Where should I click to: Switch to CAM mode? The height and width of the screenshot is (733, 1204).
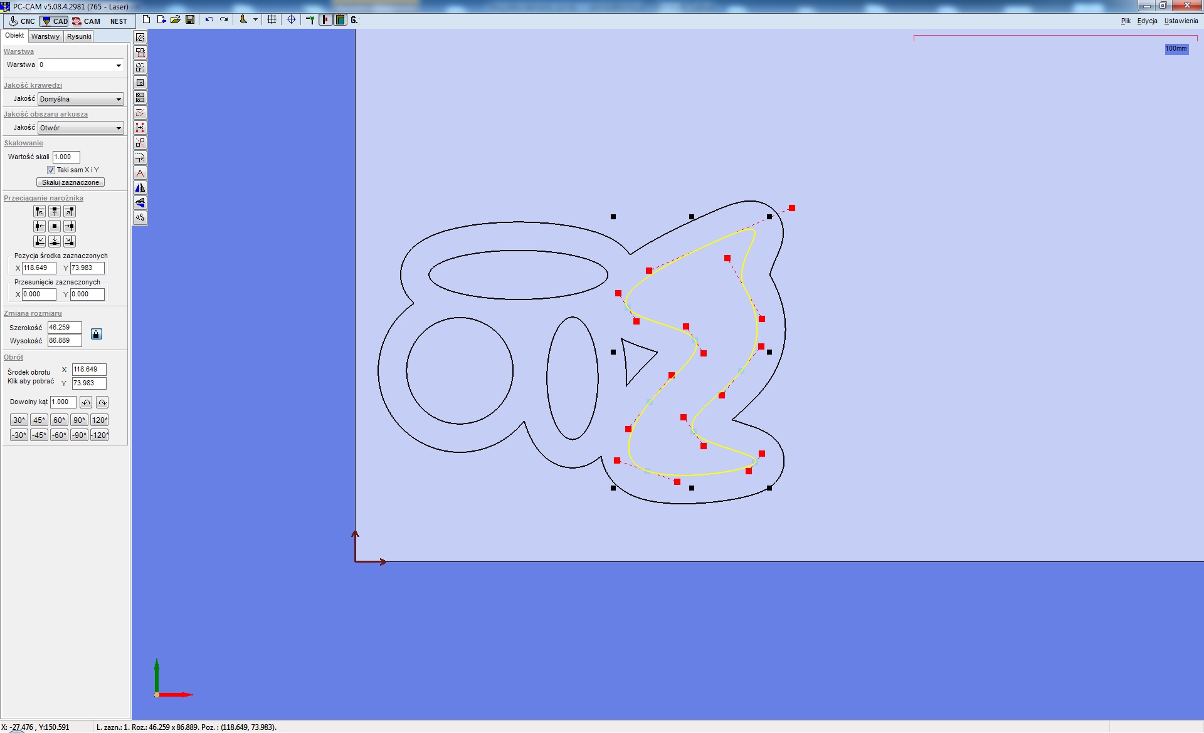pyautogui.click(x=86, y=21)
